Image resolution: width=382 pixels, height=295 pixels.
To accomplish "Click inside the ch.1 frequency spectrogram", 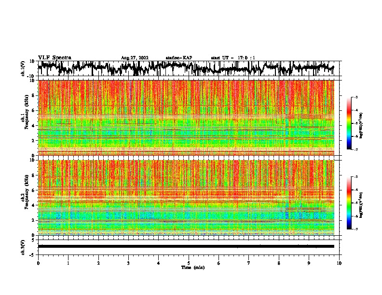I will click(x=186, y=118).
